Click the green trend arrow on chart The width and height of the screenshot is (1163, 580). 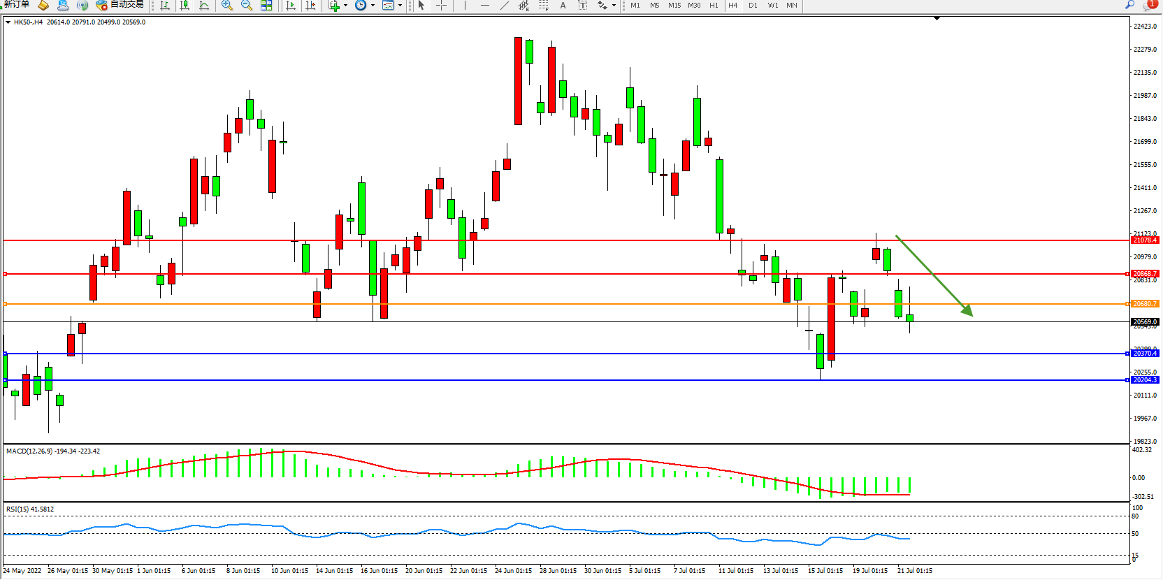pyautogui.click(x=933, y=275)
